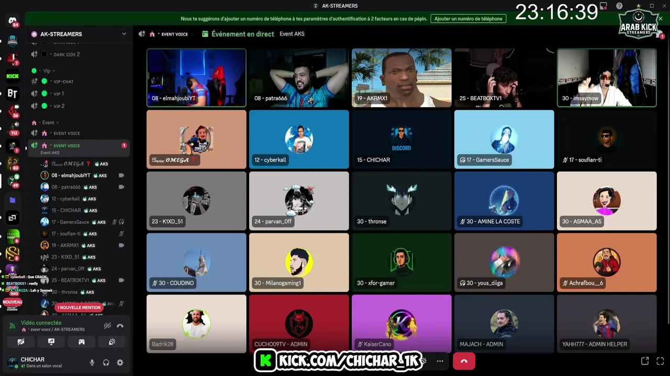Screen dimensions: 670x376
Task: Select the 17 - GamersSauce participant tile
Action: [x=504, y=139]
